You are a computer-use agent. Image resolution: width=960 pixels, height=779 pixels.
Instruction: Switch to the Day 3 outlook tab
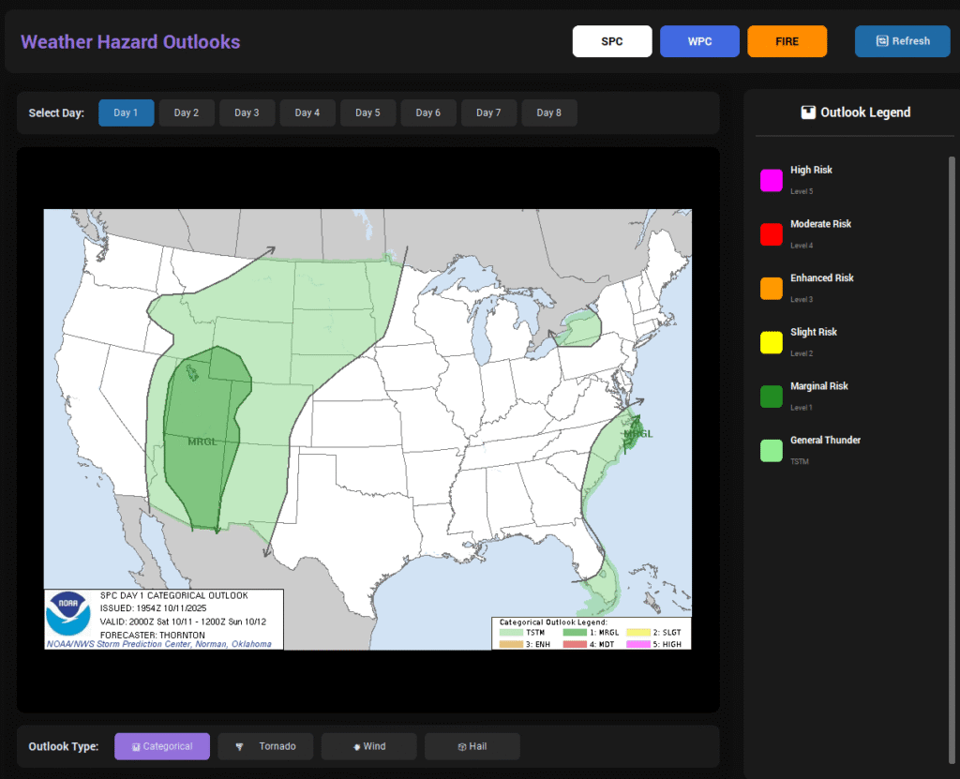point(247,112)
